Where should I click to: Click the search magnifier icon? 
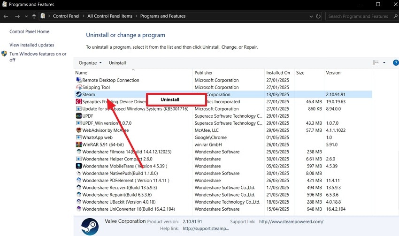tap(395, 16)
